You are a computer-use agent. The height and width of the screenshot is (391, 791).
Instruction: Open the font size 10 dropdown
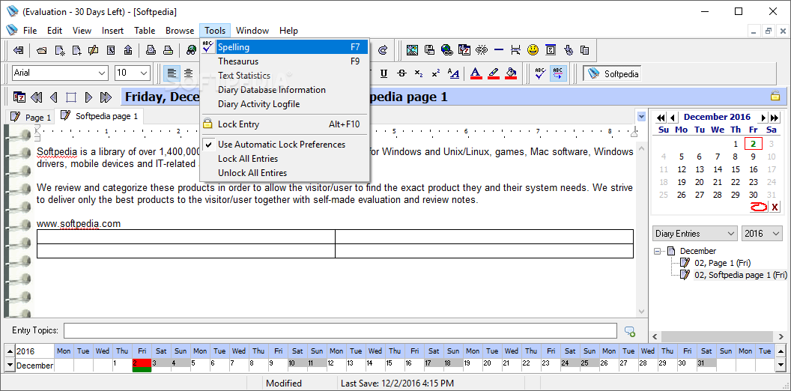[x=145, y=73]
